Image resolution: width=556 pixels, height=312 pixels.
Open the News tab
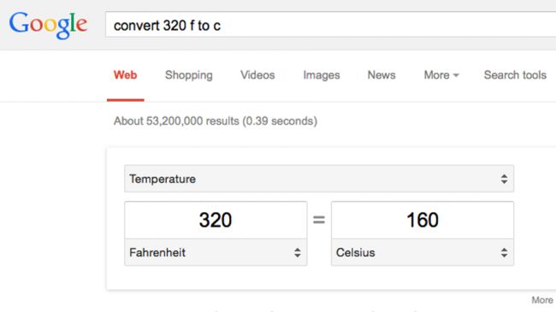click(382, 75)
